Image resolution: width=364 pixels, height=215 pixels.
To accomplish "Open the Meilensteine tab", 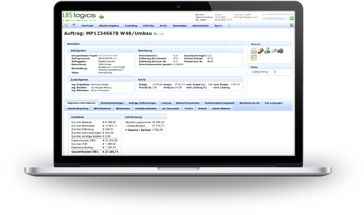I will [x=123, y=108].
